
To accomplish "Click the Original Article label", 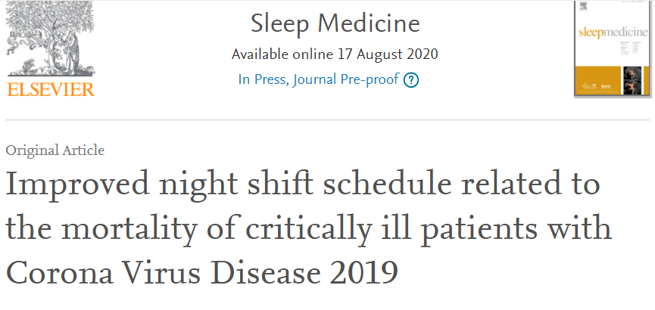I will (55, 150).
